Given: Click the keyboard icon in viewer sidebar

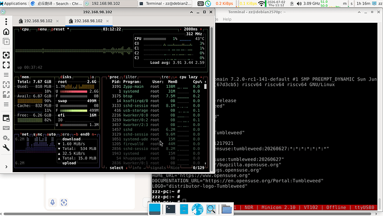Looking at the screenshot, I should pyautogui.click(x=6, y=128).
